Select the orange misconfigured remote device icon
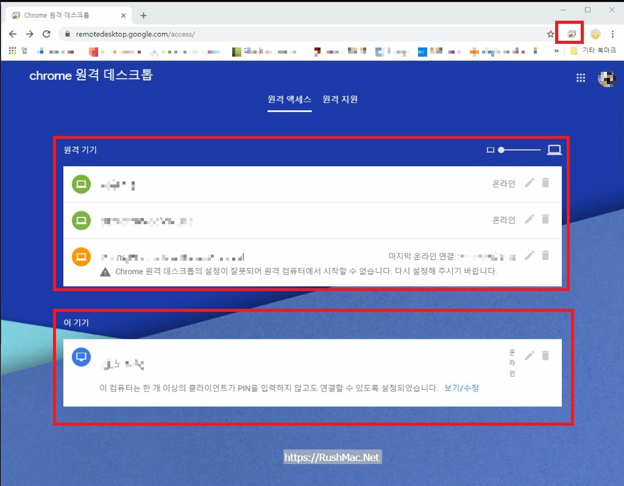 81,256
